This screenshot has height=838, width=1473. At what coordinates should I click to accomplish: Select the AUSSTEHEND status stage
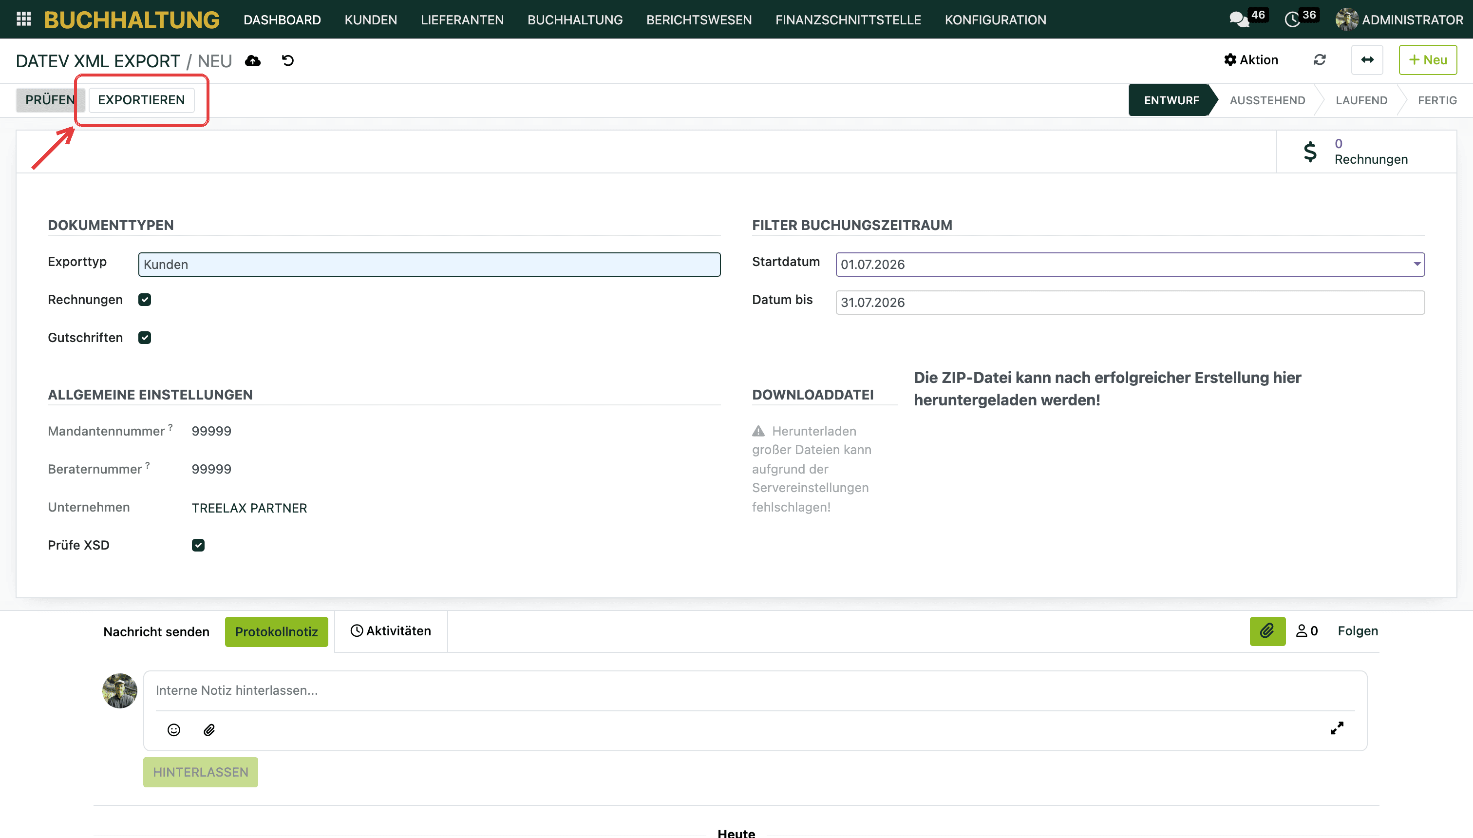pyautogui.click(x=1267, y=100)
